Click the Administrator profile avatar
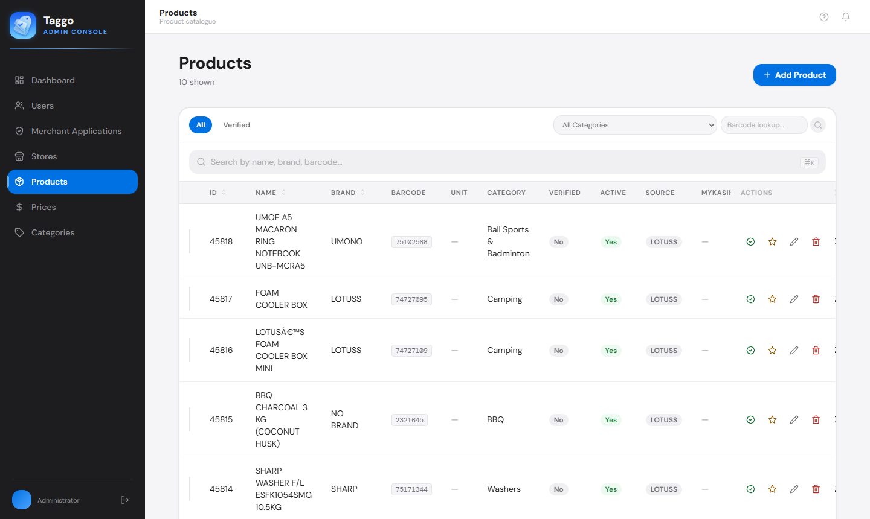The image size is (870, 519). pos(22,500)
